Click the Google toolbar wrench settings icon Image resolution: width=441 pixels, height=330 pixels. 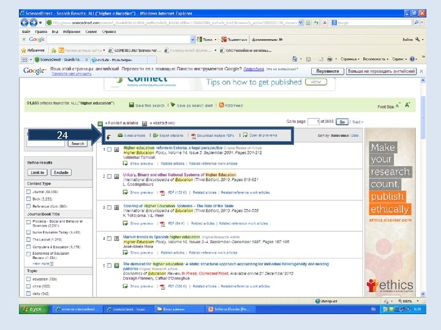[417, 40]
